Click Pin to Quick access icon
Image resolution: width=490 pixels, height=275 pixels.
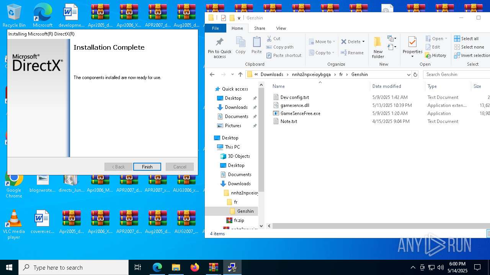click(x=220, y=48)
